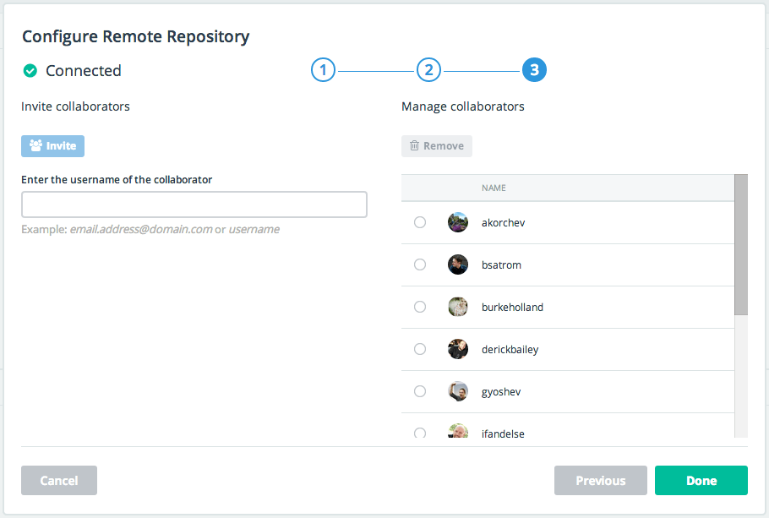Select the burkeholland radio button

click(420, 307)
